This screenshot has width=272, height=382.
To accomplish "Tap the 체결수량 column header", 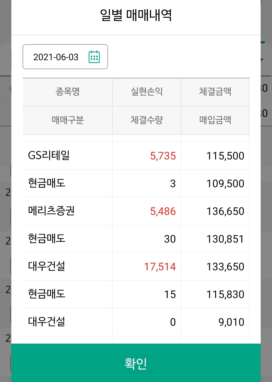I will [x=147, y=120].
